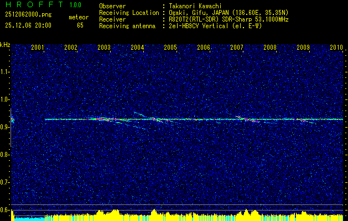
Task: Click the 2006 time axis marker
Action: pyautogui.click(x=204, y=47)
